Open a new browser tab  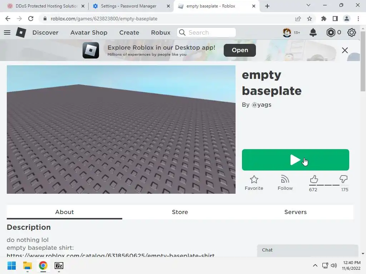[x=267, y=6]
